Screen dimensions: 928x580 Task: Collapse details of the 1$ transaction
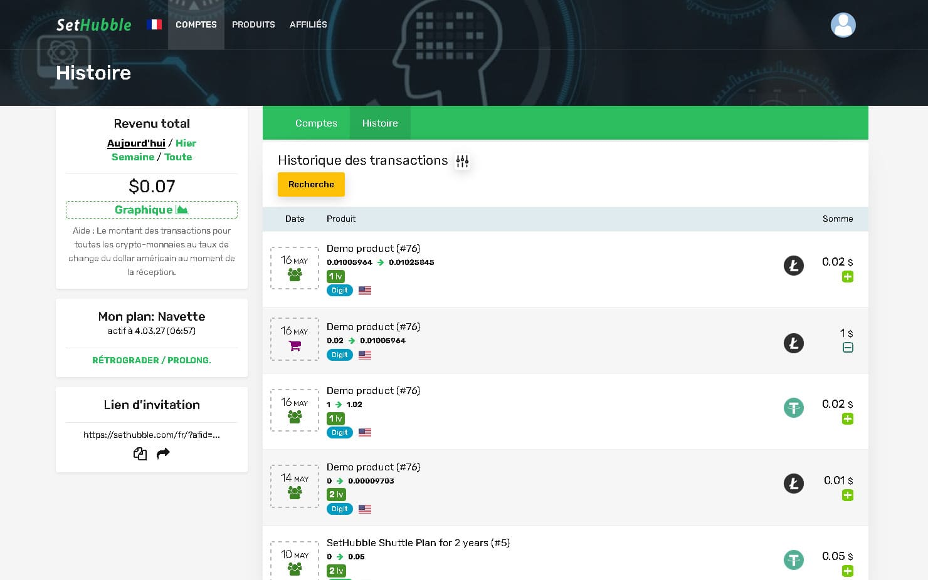point(848,347)
